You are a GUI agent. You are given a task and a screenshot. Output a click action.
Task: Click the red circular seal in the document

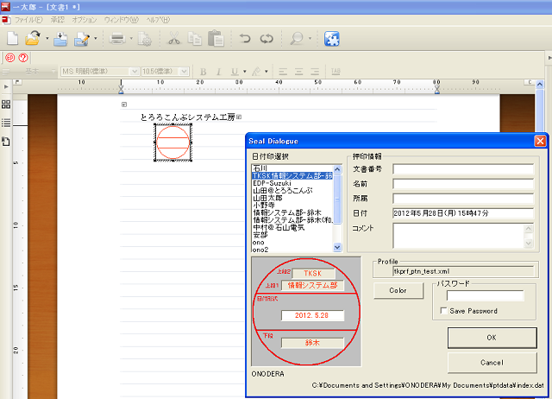coord(172,142)
